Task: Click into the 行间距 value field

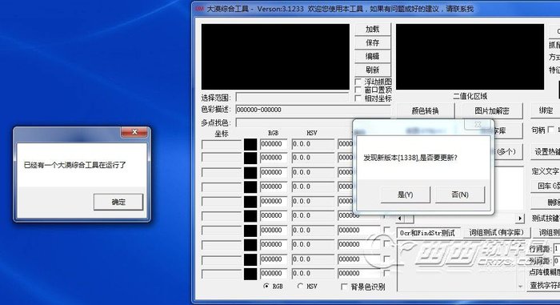Action: click(x=557, y=248)
